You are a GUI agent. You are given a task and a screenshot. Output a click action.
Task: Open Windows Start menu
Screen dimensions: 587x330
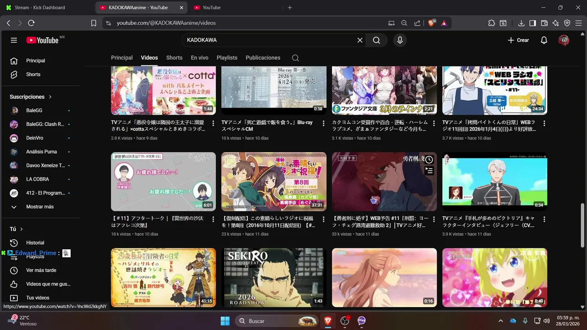click(x=225, y=321)
